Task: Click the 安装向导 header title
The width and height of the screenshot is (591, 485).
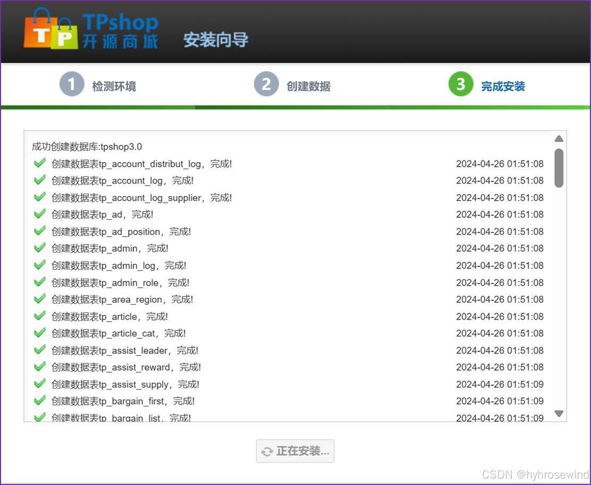Action: tap(216, 39)
